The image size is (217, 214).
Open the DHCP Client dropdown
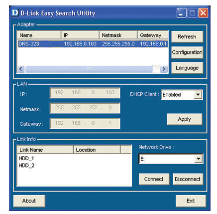198,95
